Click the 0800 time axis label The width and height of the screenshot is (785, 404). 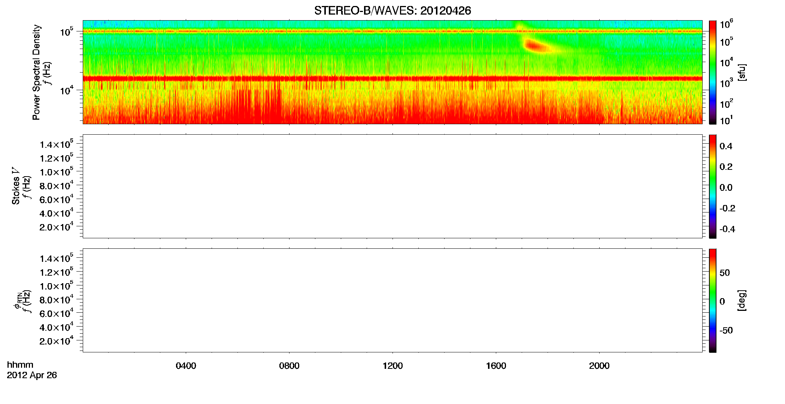(x=289, y=366)
